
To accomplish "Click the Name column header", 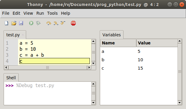I will pyautogui.click(x=118, y=43).
